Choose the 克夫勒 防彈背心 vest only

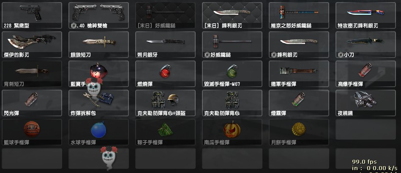pyautogui.click(x=232, y=103)
